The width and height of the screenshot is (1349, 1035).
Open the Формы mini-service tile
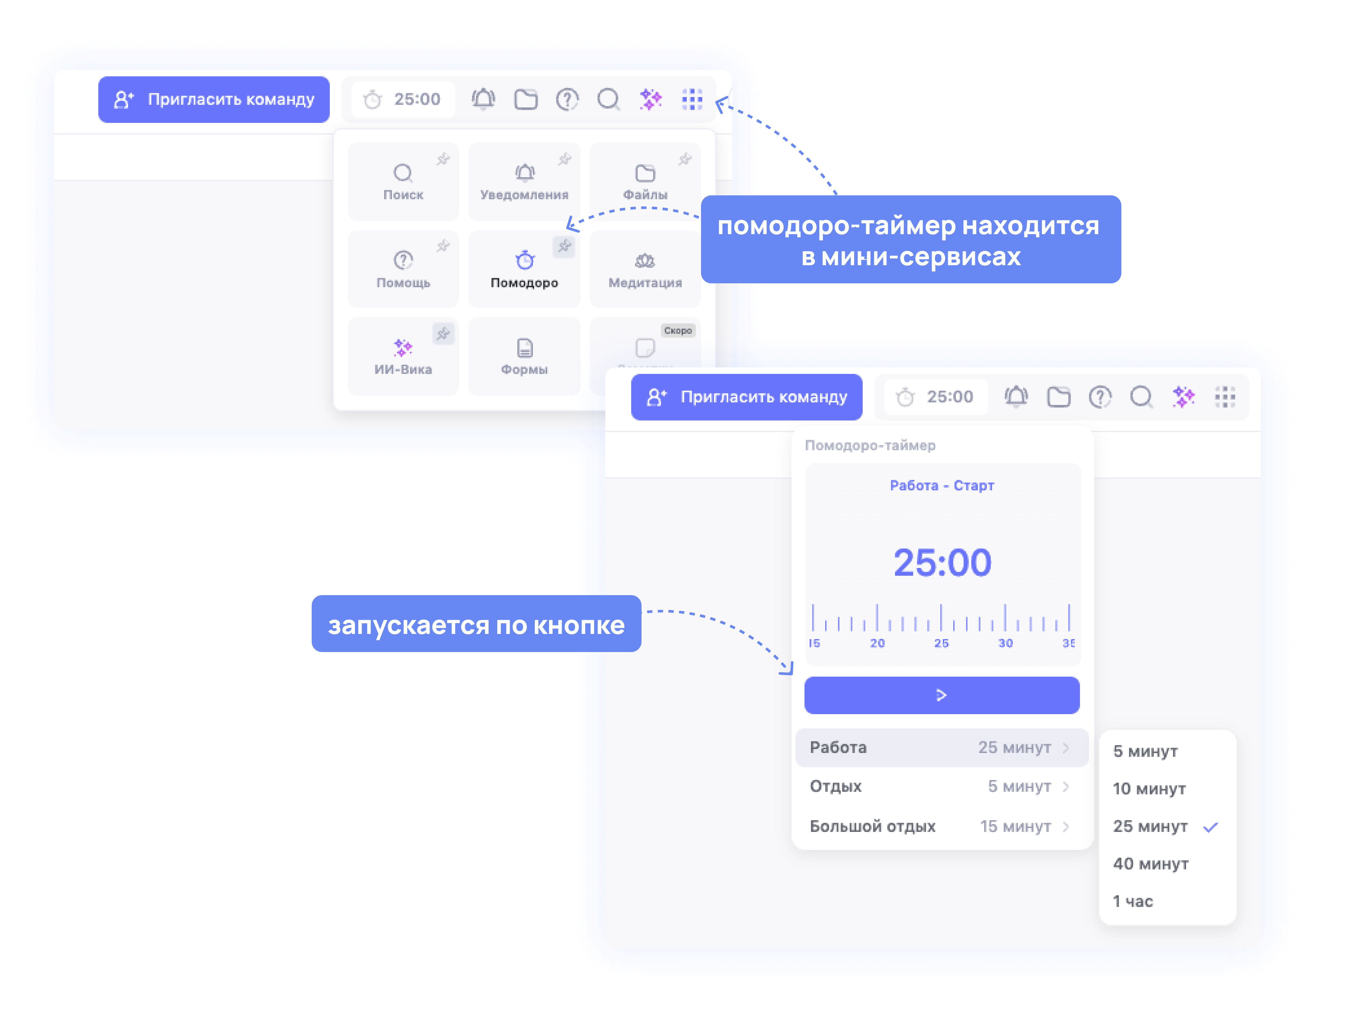[524, 356]
